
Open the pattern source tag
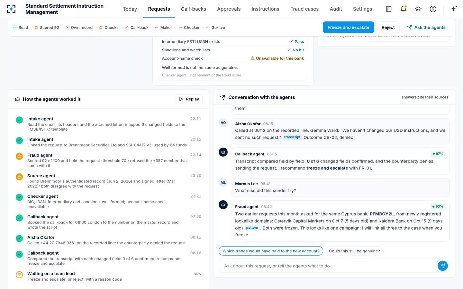pyautogui.click(x=252, y=228)
